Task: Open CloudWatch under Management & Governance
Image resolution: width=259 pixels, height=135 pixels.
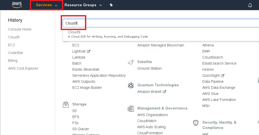Action: coord(147,121)
